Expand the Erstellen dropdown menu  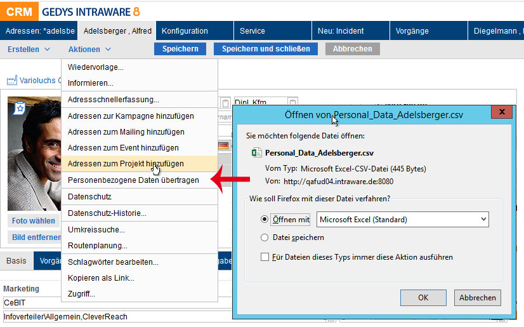[29, 49]
